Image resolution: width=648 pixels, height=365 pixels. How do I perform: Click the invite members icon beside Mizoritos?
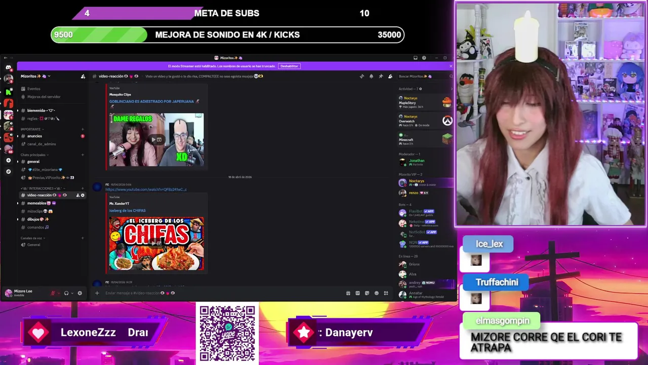[x=83, y=77]
